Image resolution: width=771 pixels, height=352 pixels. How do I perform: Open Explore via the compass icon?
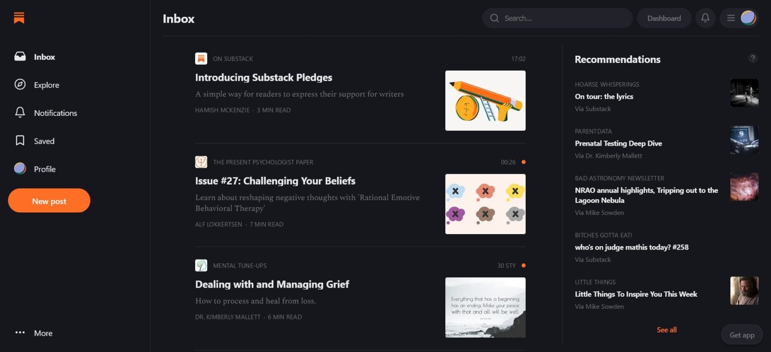[20, 85]
